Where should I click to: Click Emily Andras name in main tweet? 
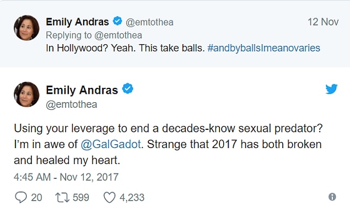click(82, 90)
